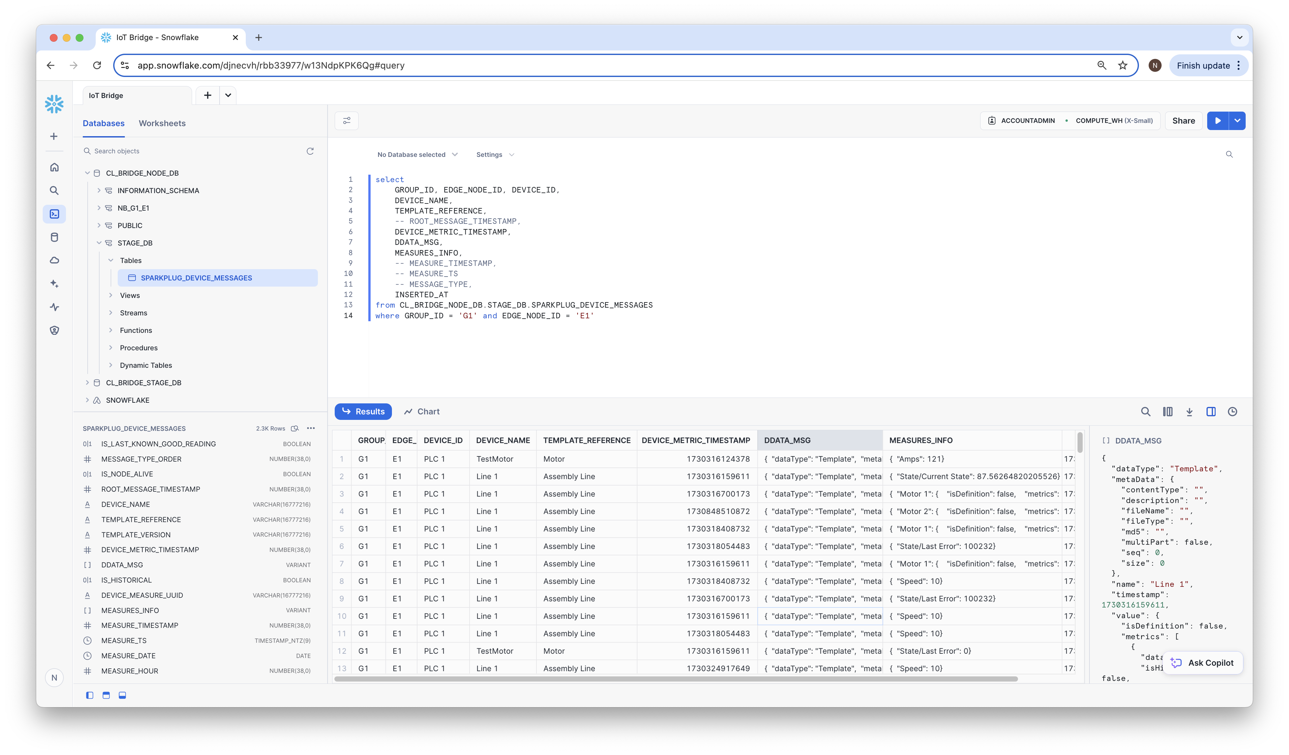Open the Monitoring activity sidebar icon
The width and height of the screenshot is (1289, 755).
point(54,307)
